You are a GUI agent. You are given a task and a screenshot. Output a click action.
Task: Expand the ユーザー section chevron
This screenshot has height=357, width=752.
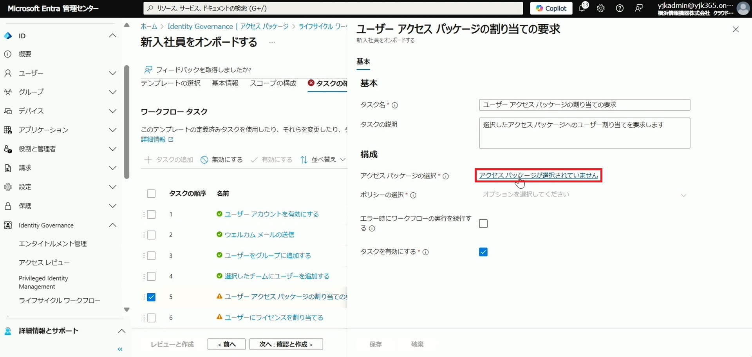point(112,73)
